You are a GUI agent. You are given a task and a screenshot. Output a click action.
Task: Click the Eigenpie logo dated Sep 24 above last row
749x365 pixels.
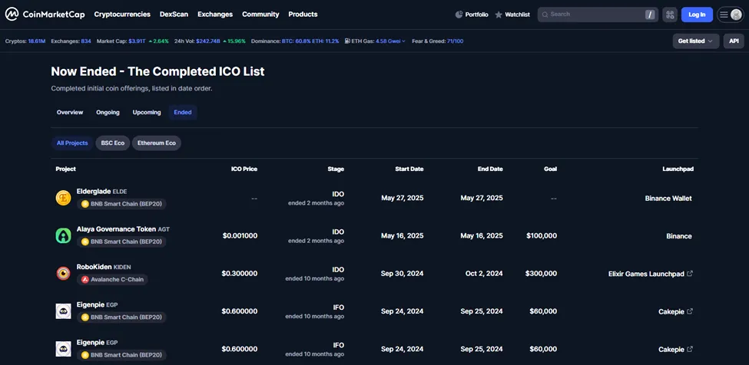(64, 311)
